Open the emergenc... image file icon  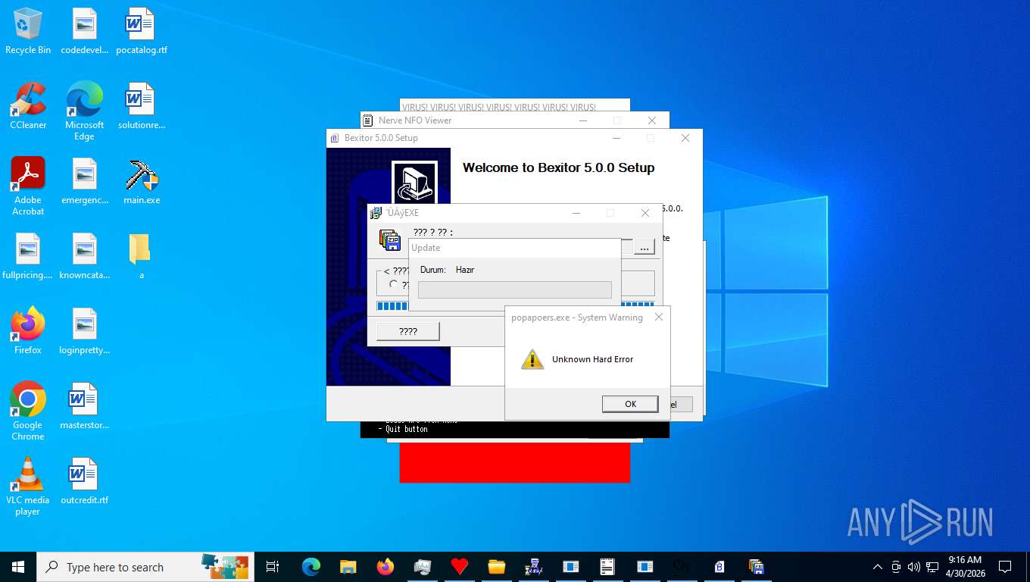click(84, 181)
